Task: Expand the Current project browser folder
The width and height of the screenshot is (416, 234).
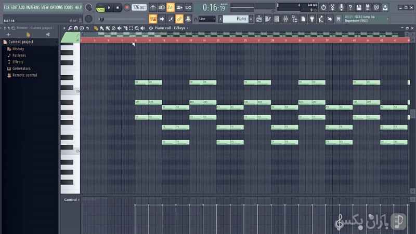Action: pos(21,42)
